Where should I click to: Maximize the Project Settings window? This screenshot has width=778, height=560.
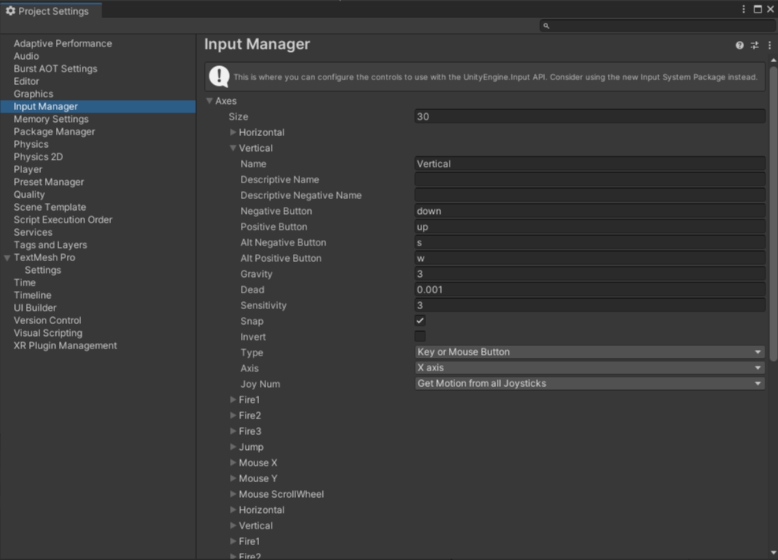758,9
